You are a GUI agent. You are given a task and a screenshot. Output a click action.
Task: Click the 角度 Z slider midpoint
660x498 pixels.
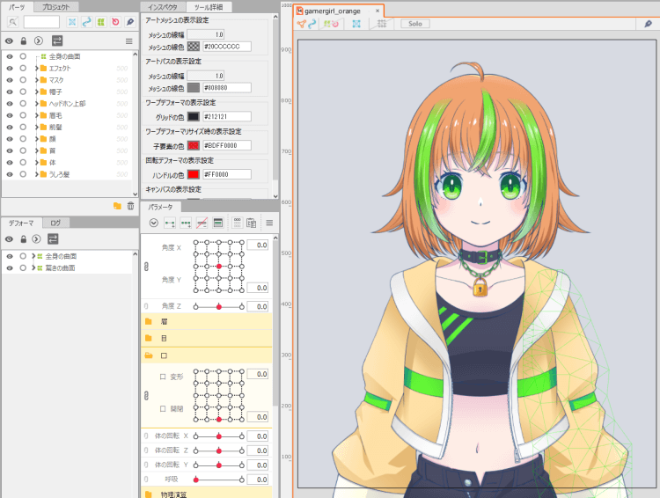point(219,307)
